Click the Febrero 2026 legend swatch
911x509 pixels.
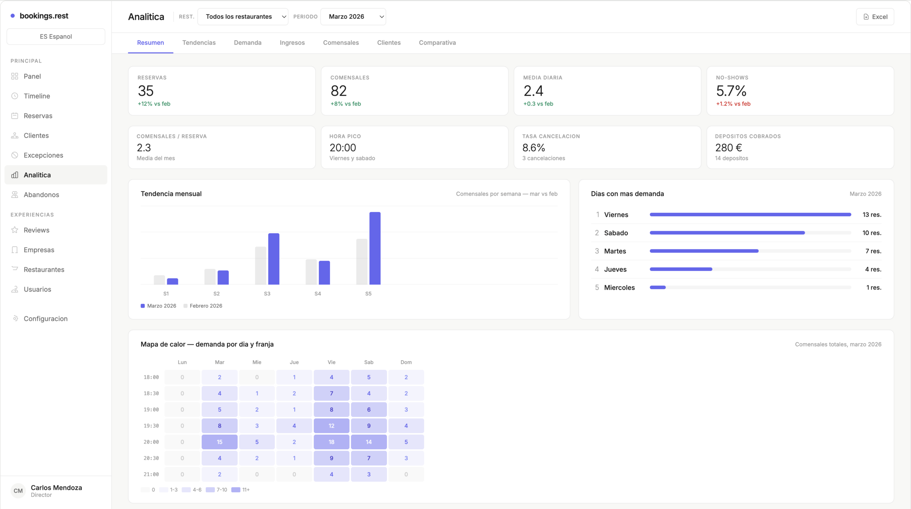[185, 306]
